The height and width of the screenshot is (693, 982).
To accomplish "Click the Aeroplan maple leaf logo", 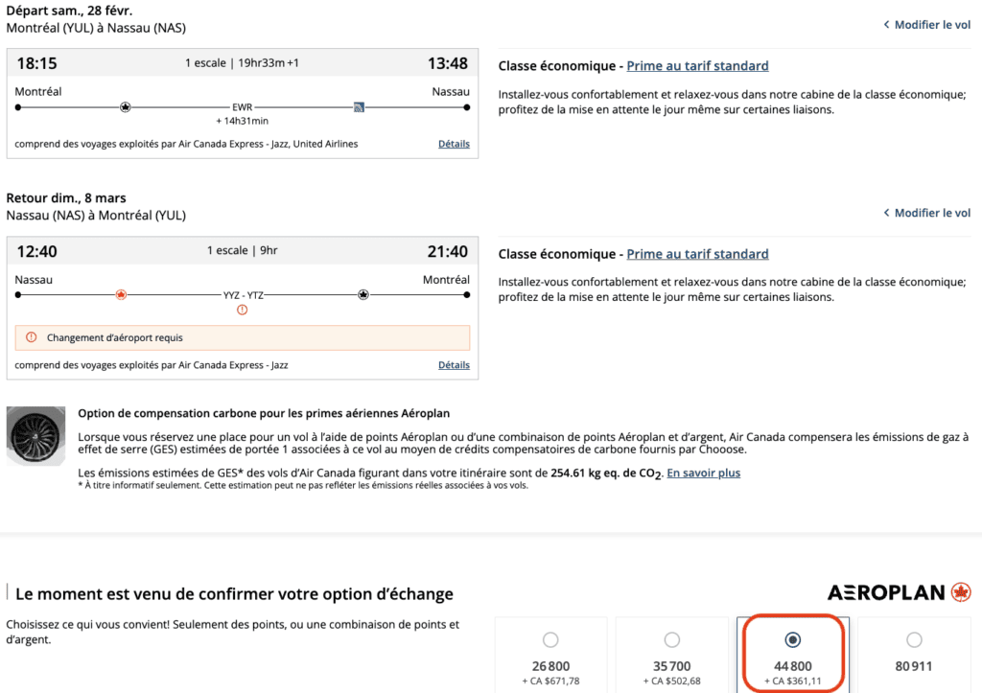I will 960,592.
